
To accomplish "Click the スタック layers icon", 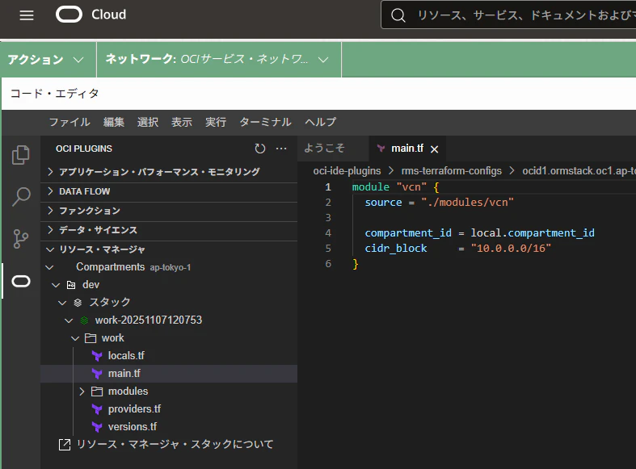I will pyautogui.click(x=78, y=303).
